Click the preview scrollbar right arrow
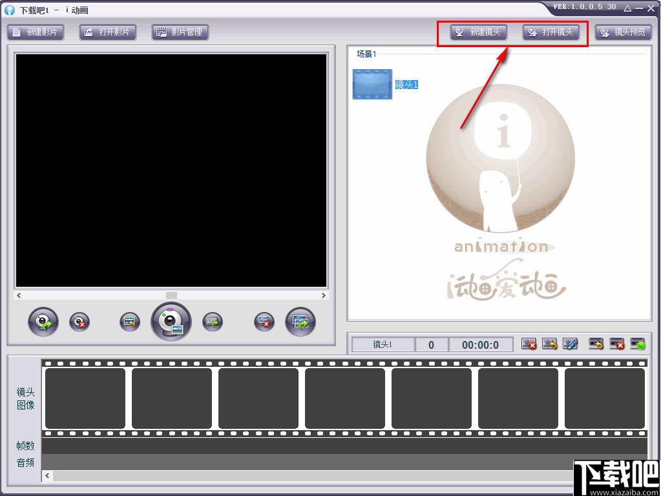The height and width of the screenshot is (496, 661). [323, 295]
